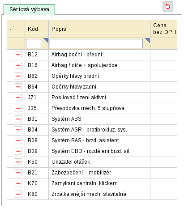Remove the B16 Airbag řidiče row

(18, 65)
